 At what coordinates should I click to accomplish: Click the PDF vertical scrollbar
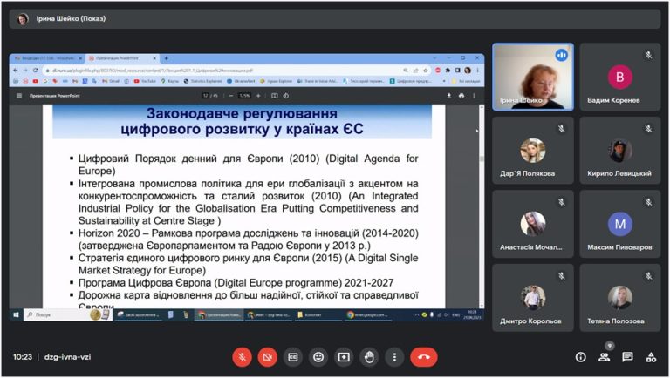482,206
